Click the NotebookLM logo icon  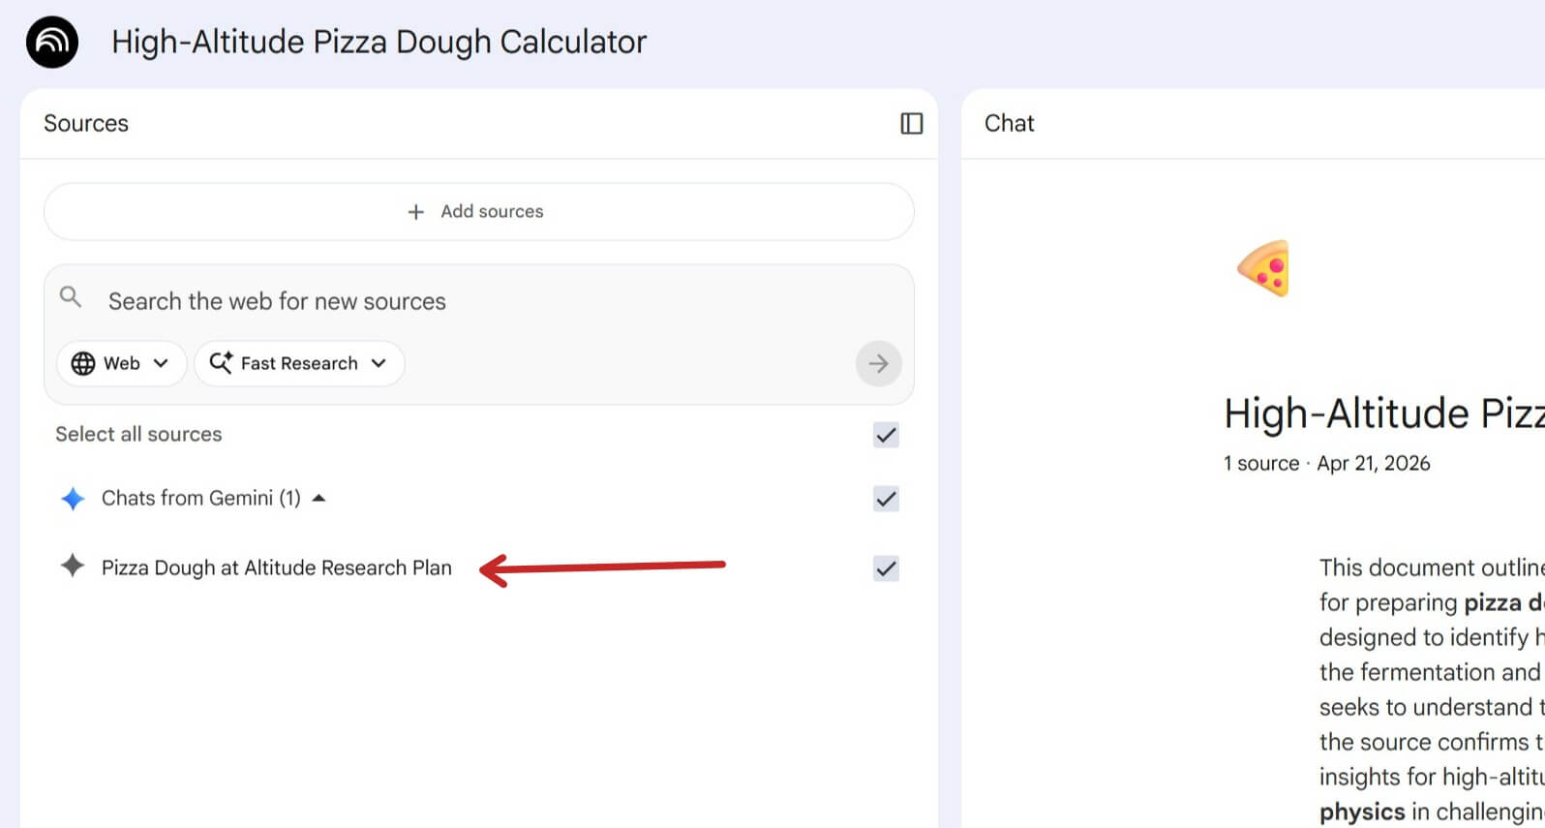pyautogui.click(x=52, y=43)
